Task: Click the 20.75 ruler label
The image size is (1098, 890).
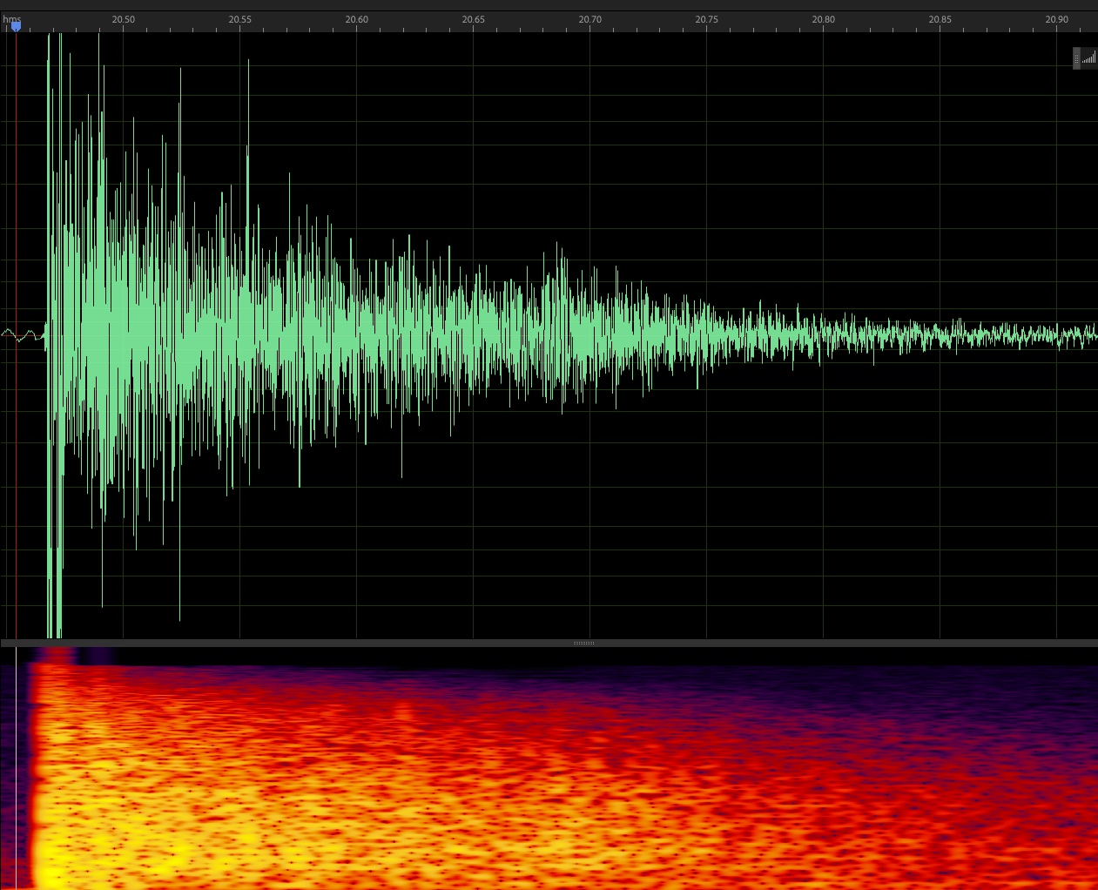Action: tap(706, 20)
